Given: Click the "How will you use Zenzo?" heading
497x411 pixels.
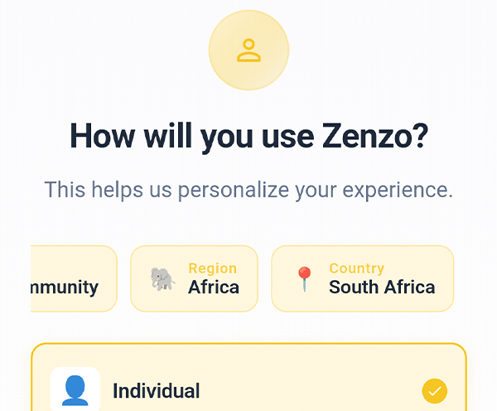Looking at the screenshot, I should 248,136.
